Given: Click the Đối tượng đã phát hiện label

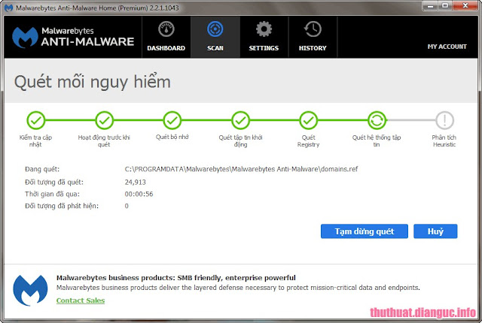Looking at the screenshot, I should (62, 206).
